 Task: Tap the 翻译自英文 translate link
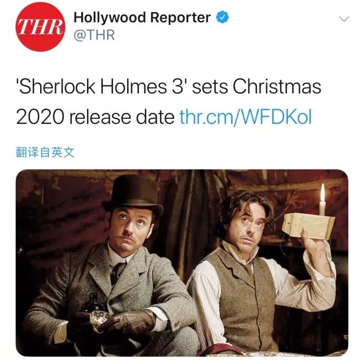pyautogui.click(x=45, y=153)
